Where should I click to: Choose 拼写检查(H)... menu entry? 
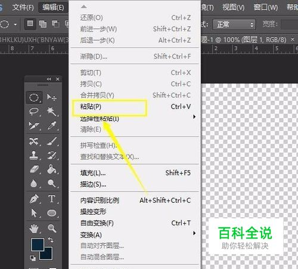[135, 146]
